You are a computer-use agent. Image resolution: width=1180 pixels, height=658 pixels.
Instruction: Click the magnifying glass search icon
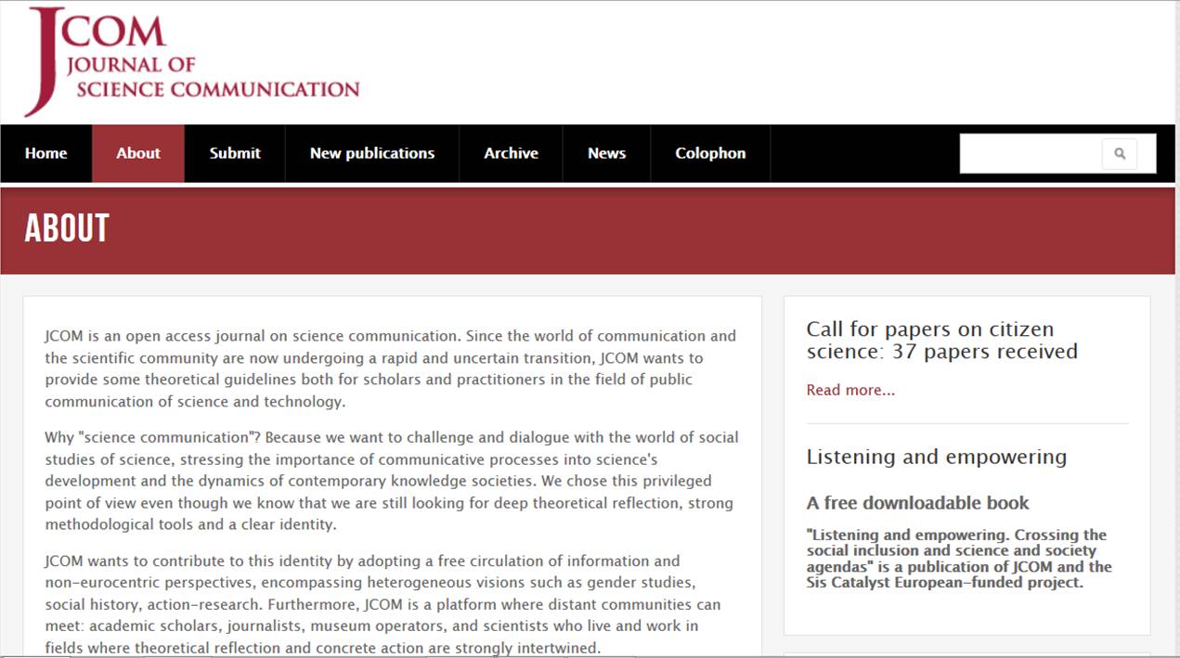point(1120,154)
